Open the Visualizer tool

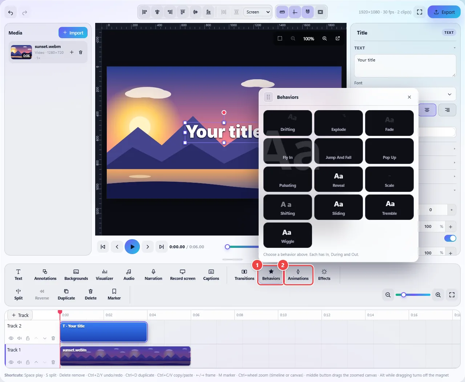(105, 275)
